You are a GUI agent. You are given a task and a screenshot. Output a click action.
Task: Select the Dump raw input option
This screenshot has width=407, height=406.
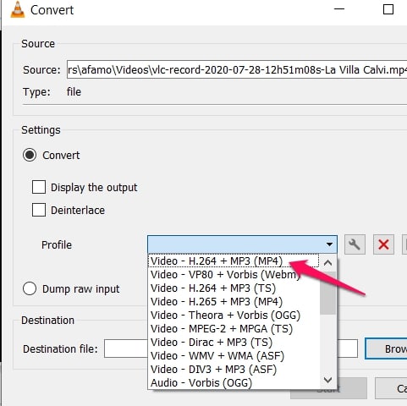pos(30,288)
